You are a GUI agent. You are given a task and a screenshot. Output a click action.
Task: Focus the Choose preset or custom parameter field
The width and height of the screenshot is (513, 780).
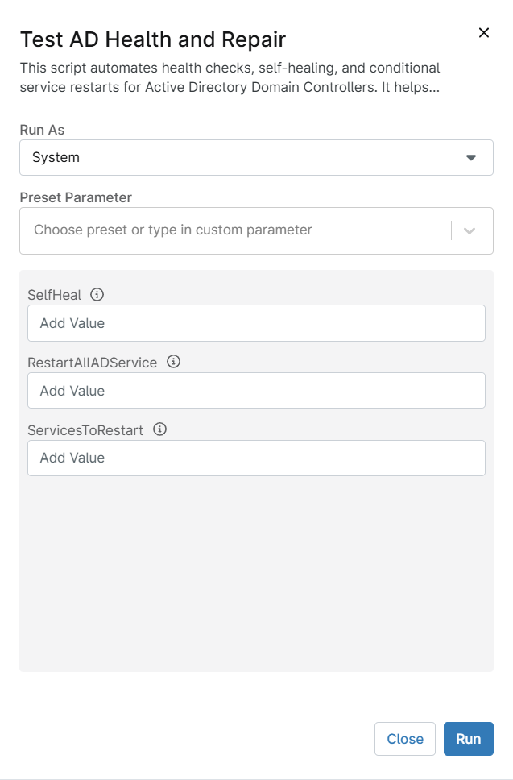pos(234,230)
